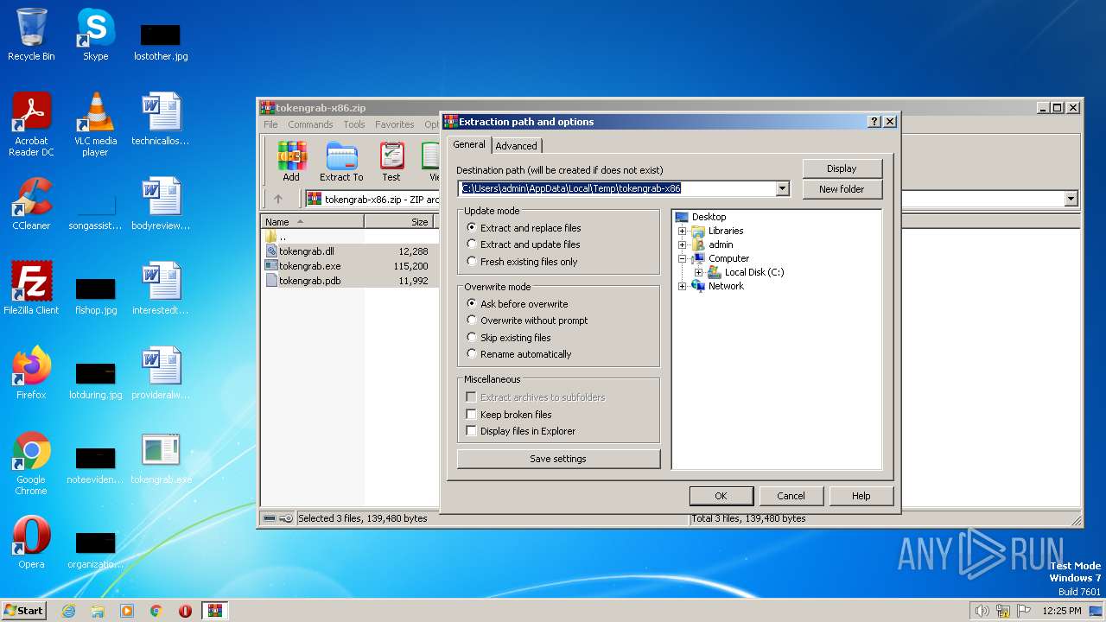Click the Cancel button
Image resolution: width=1106 pixels, height=622 pixels.
click(x=791, y=496)
